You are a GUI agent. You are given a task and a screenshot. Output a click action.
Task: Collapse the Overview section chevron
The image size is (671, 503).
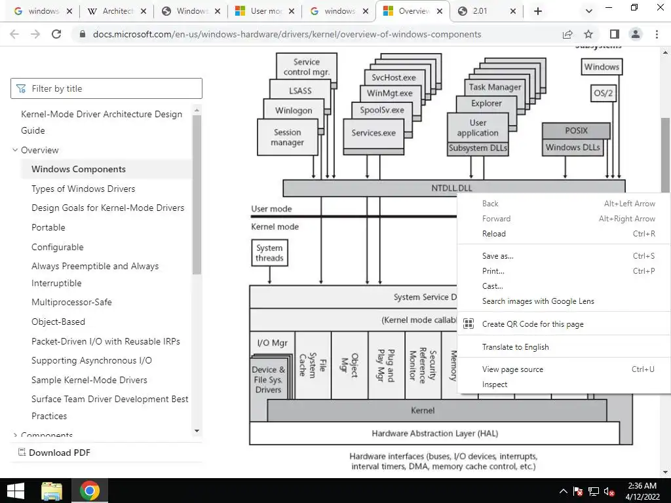(x=15, y=150)
